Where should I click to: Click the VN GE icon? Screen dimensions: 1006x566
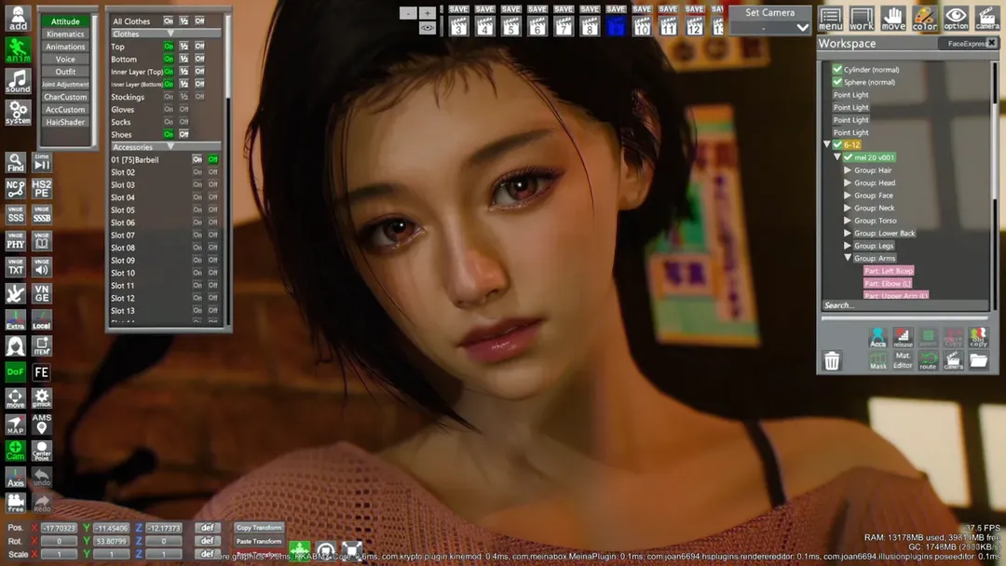click(42, 293)
